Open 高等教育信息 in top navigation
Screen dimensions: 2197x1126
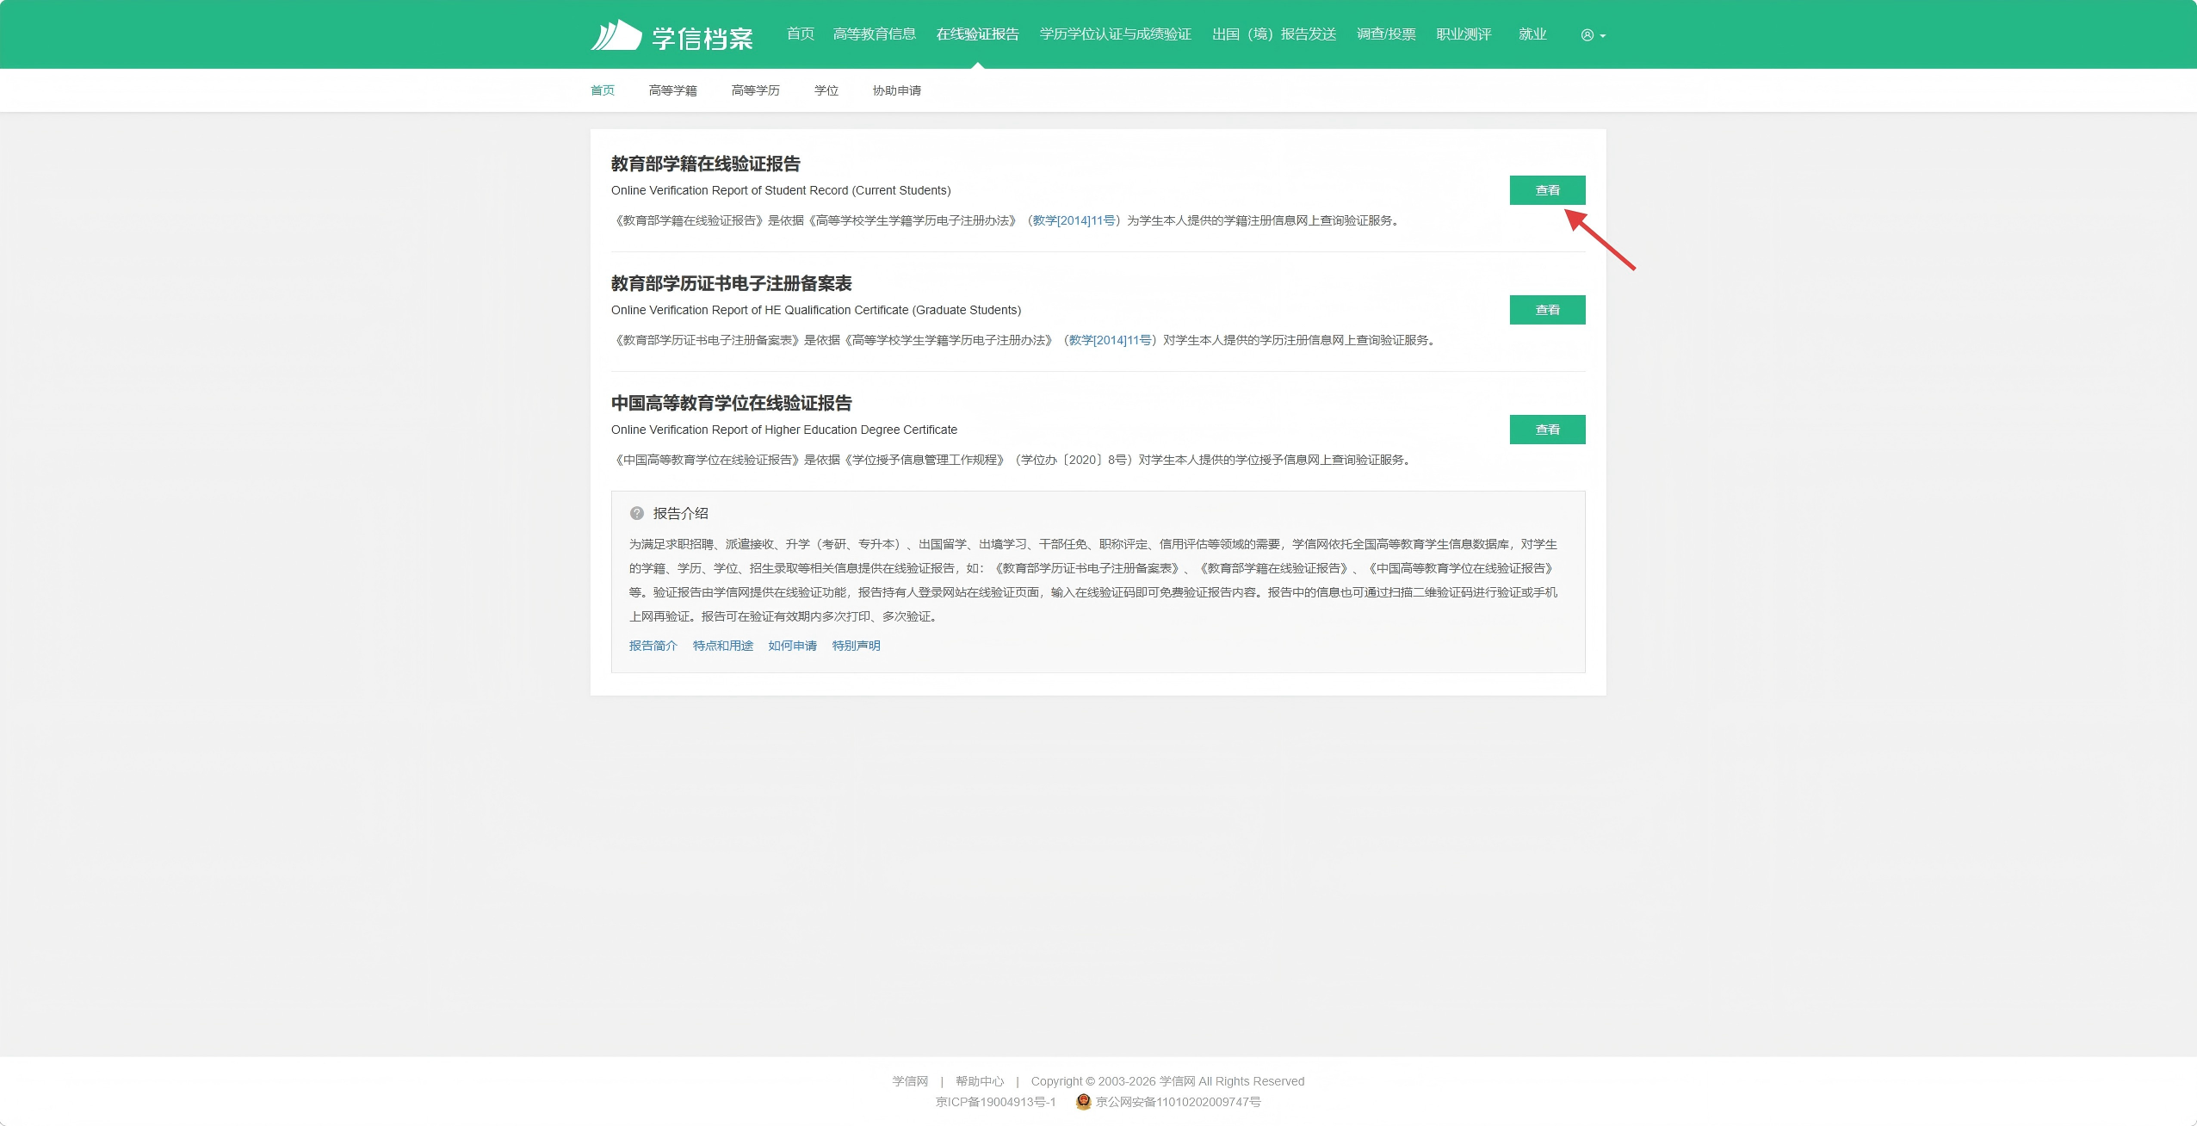coord(874,34)
